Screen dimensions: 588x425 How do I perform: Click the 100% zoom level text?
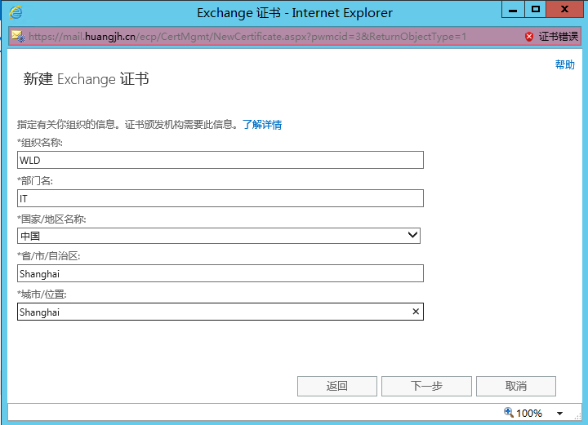click(529, 413)
